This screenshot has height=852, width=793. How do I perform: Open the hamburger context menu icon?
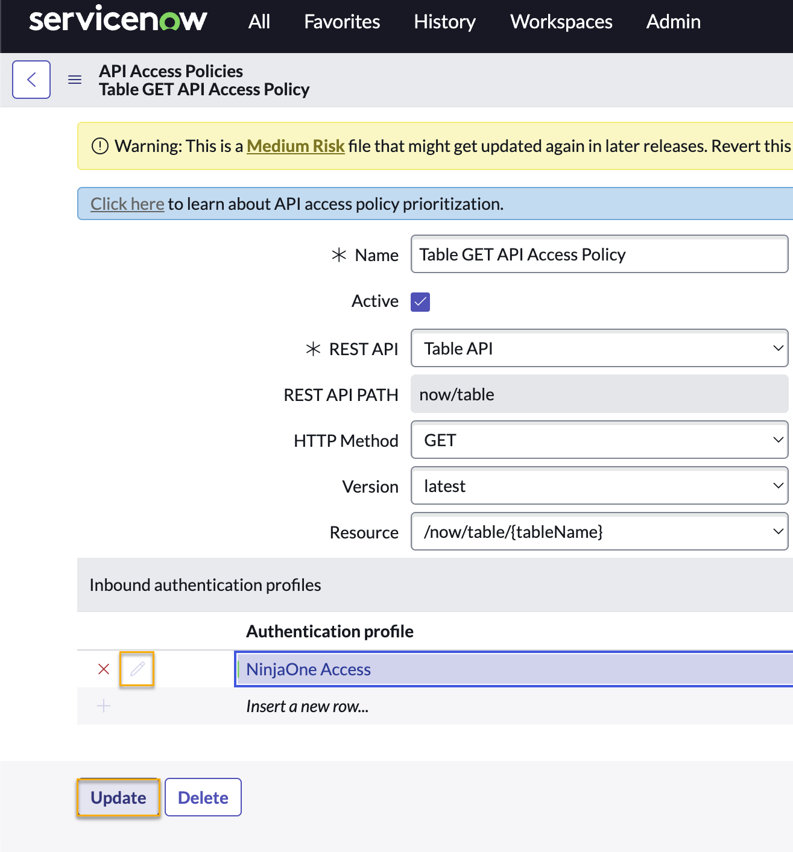pos(75,80)
